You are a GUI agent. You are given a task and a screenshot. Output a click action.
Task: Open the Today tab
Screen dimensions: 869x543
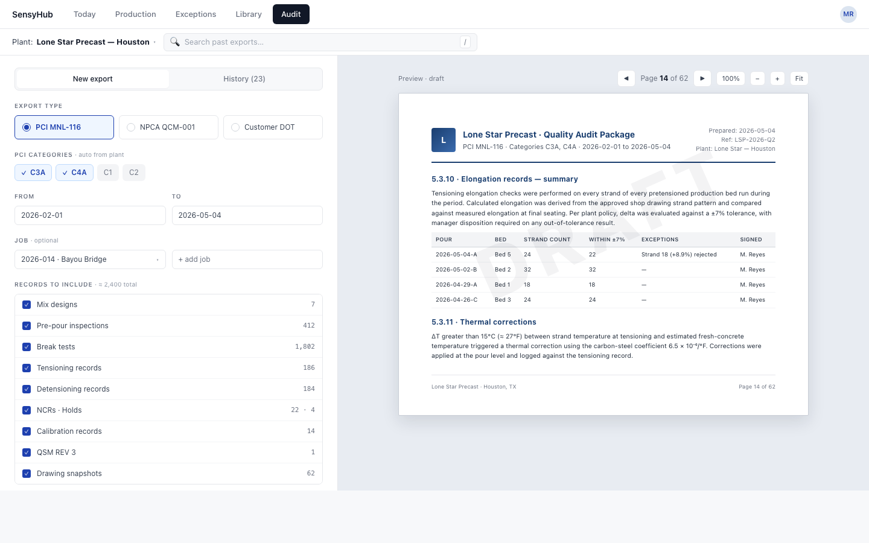[x=84, y=14]
